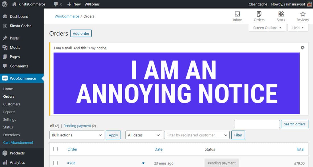Open the WooCommerce breadcrumb link
The image size is (313, 167).
pyautogui.click(x=67, y=16)
